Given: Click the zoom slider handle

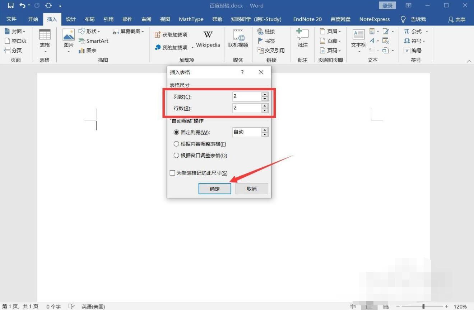Looking at the screenshot, I should tap(424, 306).
